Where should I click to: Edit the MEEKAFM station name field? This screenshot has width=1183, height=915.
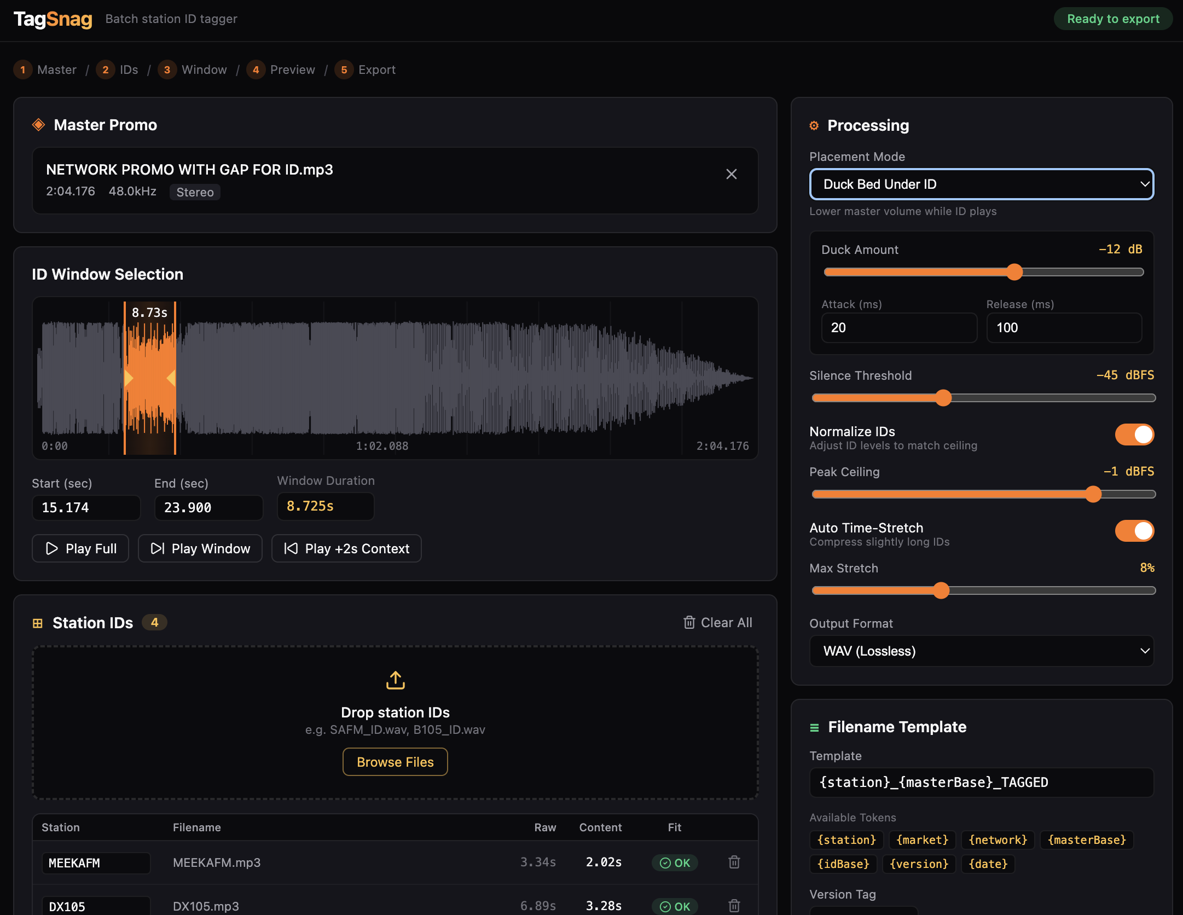click(x=96, y=862)
